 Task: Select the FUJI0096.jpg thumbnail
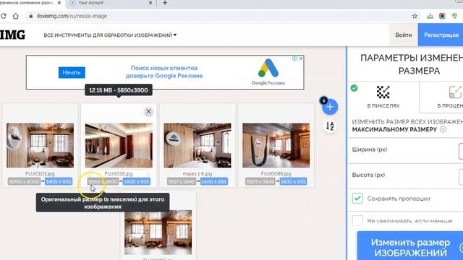276,145
